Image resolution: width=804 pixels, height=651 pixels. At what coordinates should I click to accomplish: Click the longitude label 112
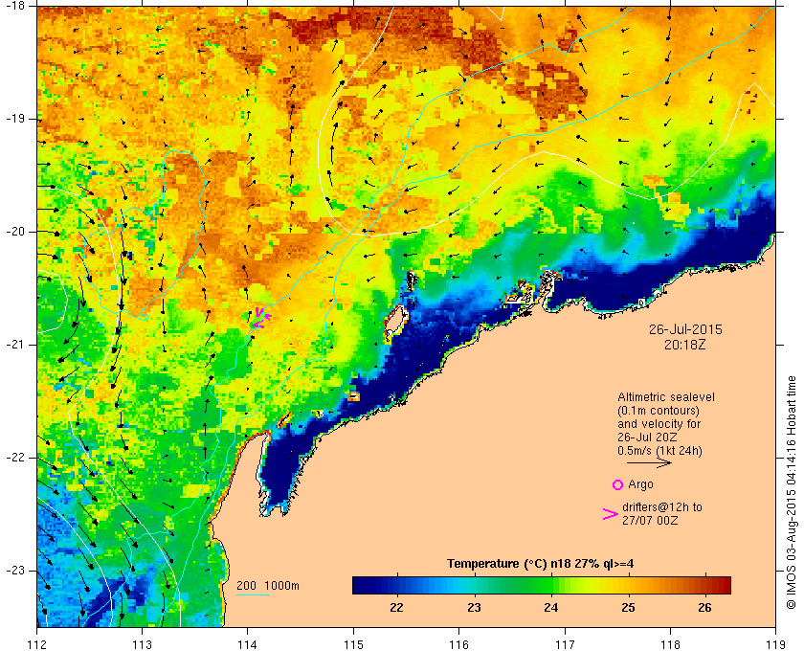(x=37, y=644)
